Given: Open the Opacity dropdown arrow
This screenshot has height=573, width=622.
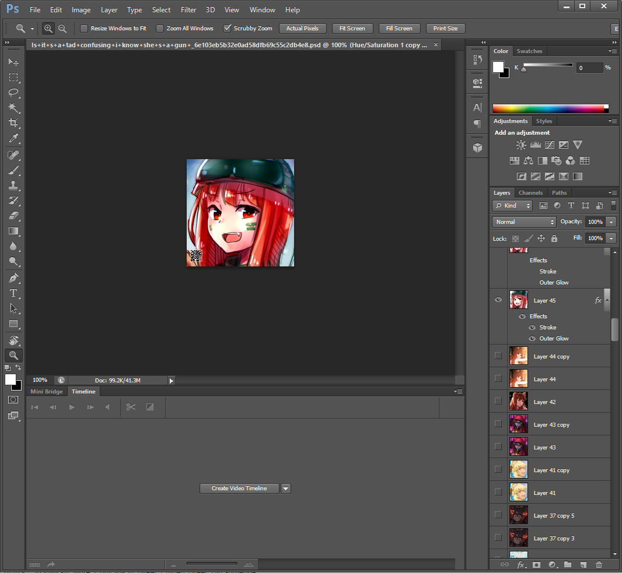Looking at the screenshot, I should coord(611,222).
